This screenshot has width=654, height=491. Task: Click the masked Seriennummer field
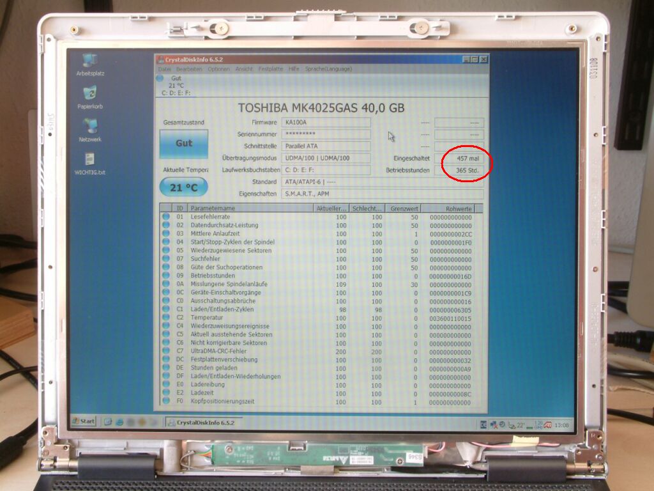(x=326, y=134)
